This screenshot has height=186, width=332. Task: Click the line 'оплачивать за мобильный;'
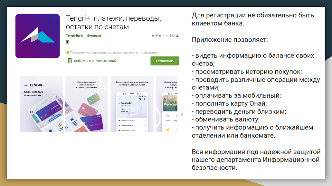click(x=236, y=95)
